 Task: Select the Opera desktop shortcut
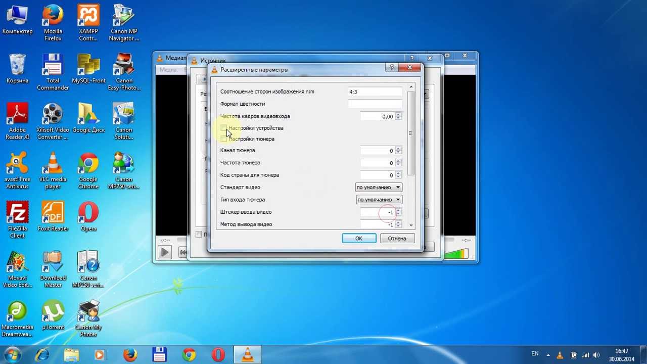pyautogui.click(x=88, y=217)
